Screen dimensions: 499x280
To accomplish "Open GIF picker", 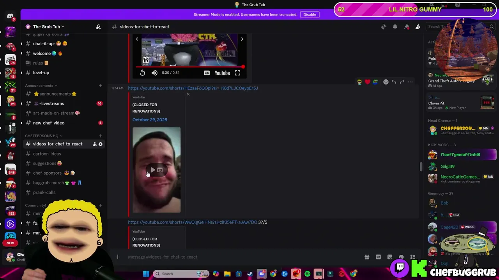I will point(378,257).
